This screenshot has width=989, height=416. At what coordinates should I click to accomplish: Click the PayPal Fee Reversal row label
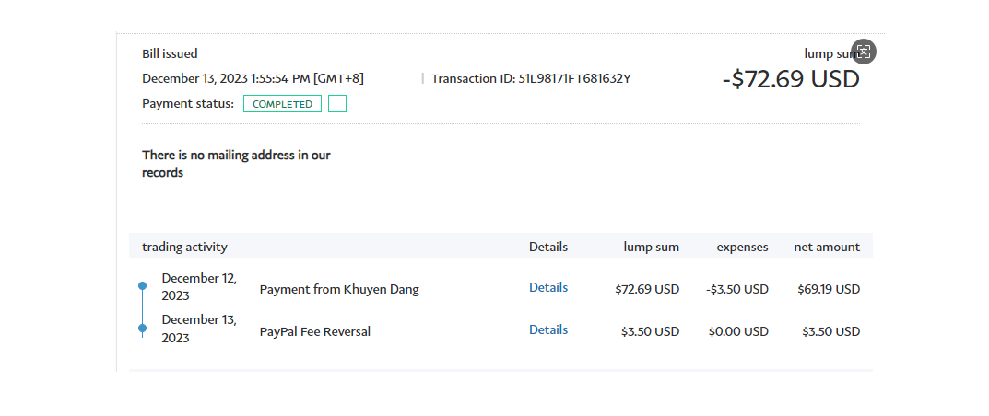coord(315,331)
